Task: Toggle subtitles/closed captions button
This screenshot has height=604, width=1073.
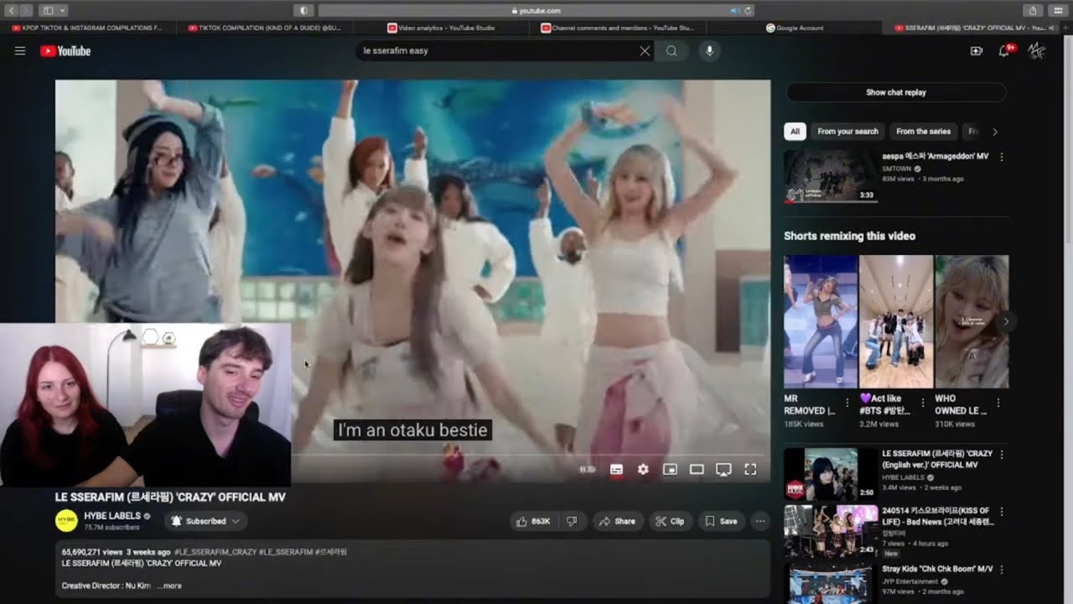Action: pyautogui.click(x=616, y=470)
